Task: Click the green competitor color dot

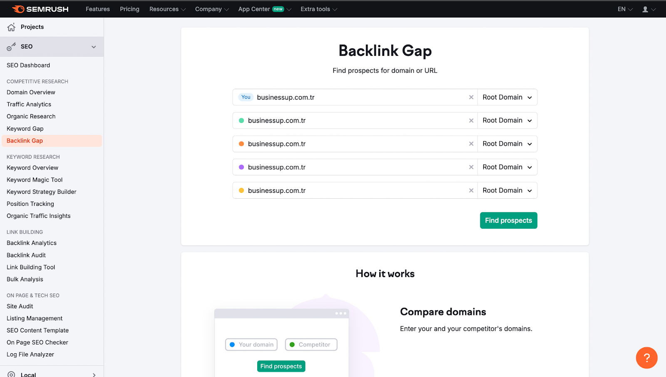Action: (241, 120)
